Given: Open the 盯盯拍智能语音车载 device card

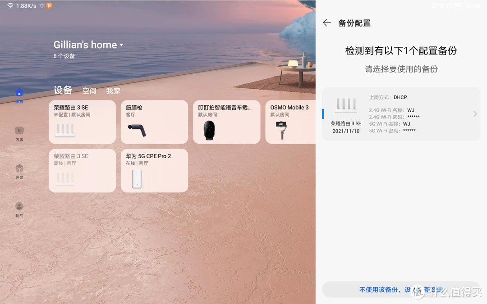Looking at the screenshot, I should tap(226, 122).
